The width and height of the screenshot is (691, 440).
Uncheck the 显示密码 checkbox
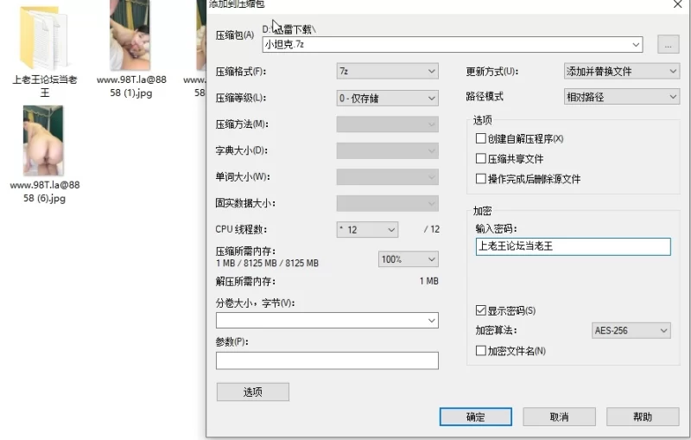[x=481, y=311]
